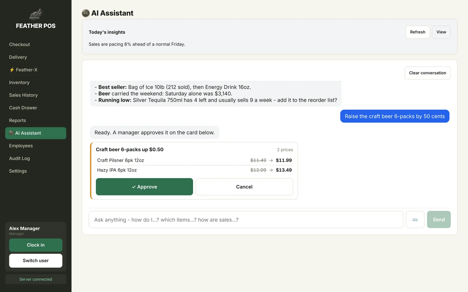Cancel the proposed price change
The image size is (468, 292).
244,187
